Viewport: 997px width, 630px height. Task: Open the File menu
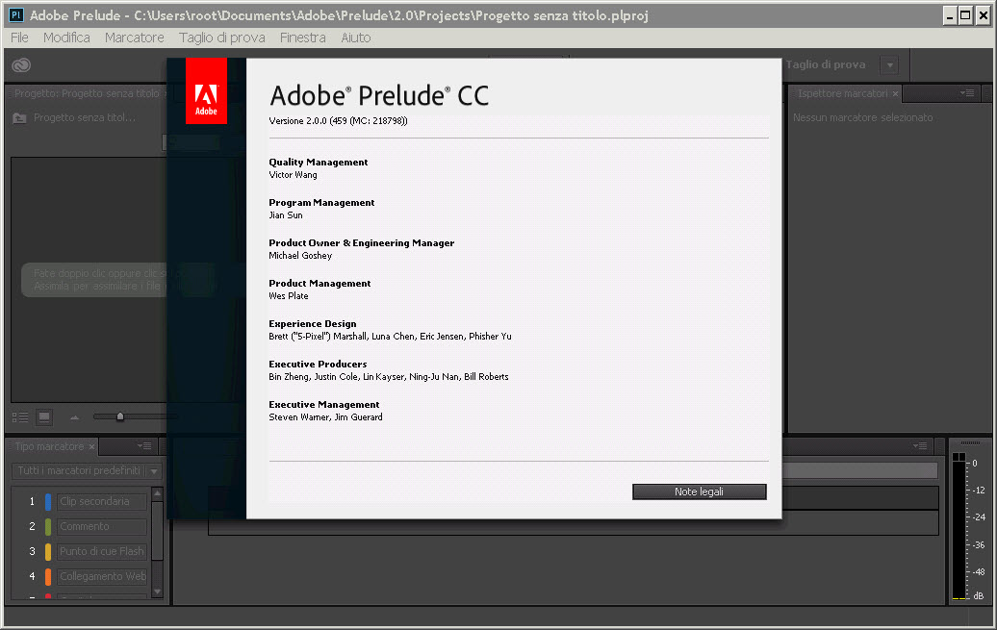point(19,38)
